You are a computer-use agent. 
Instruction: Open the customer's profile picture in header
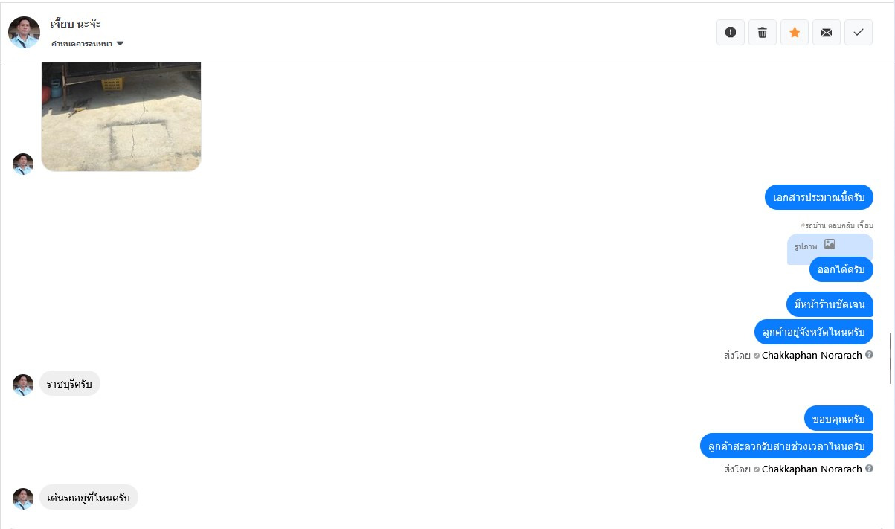pos(24,32)
